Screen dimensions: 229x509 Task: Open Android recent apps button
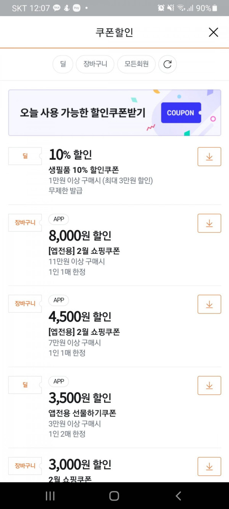[x=50, y=496]
